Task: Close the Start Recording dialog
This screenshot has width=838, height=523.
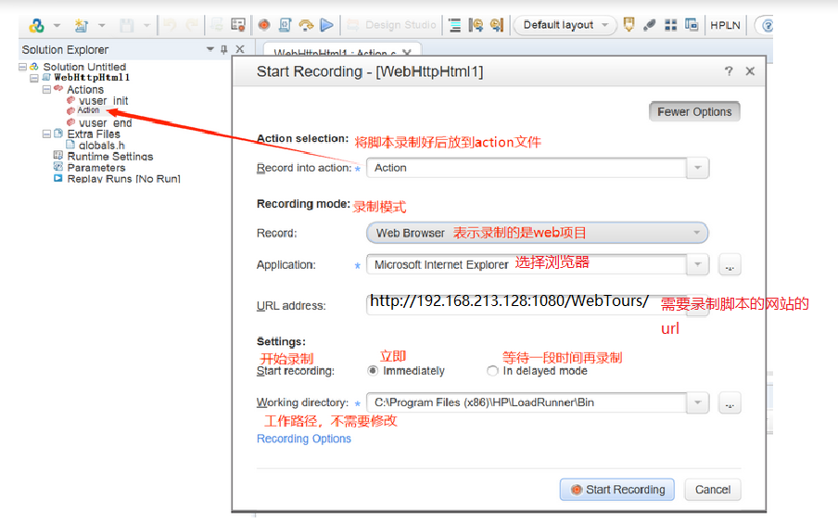Action: [750, 71]
